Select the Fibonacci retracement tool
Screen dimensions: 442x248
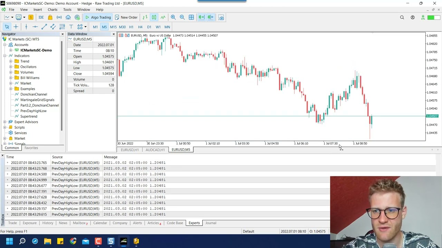point(62,27)
